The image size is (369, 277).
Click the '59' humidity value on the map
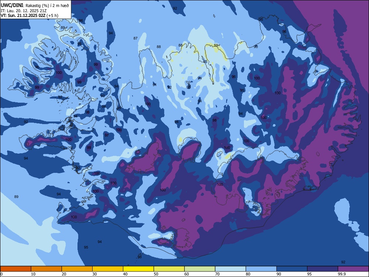point(216,45)
